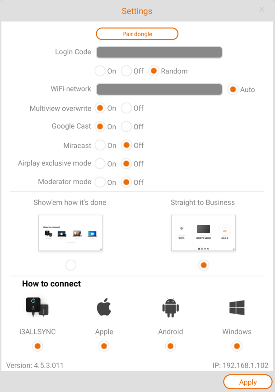Apply the settings changes

point(247,382)
